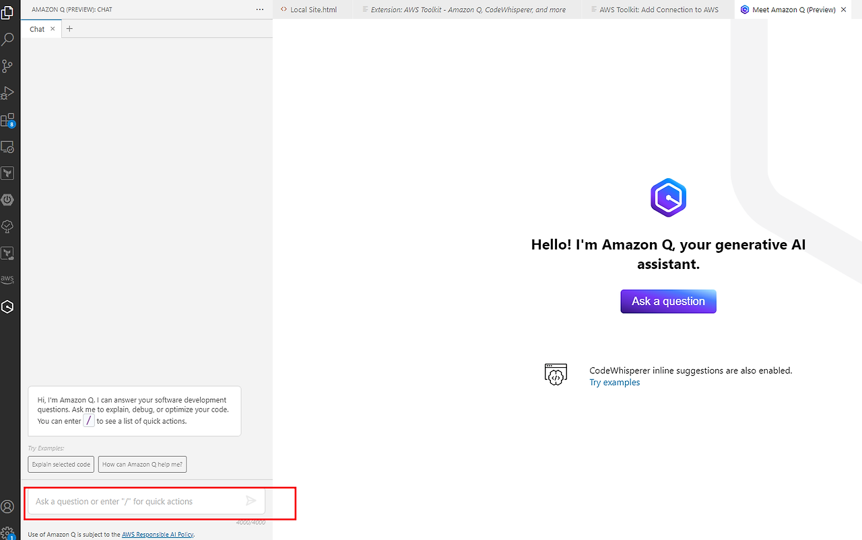Open the Terraform Cloud view in activity bar

[x=8, y=254]
